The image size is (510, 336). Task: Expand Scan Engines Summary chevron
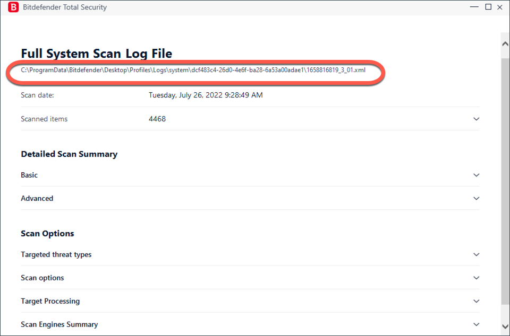tap(476, 325)
